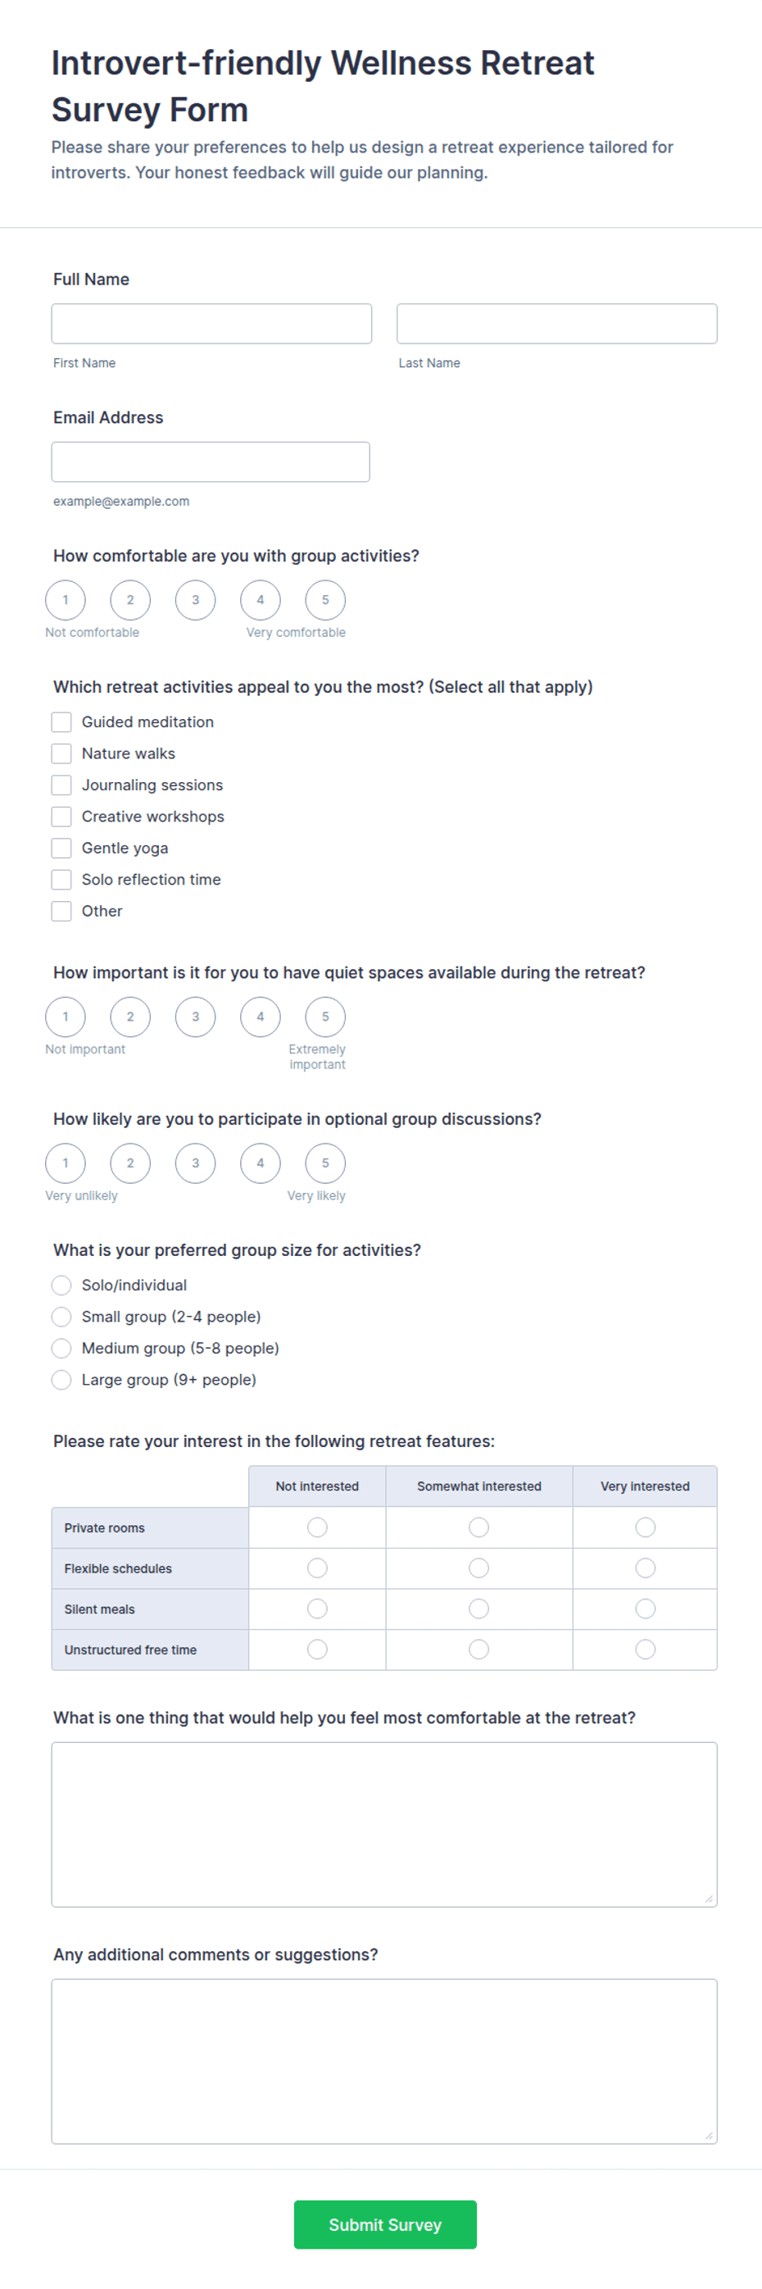Click the First Name input field
Screen dimensions: 762x2289
click(x=211, y=324)
